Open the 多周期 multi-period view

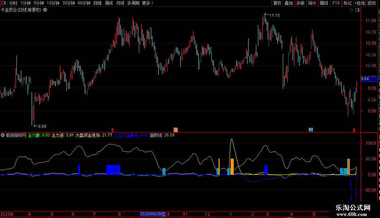[x=133, y=3]
